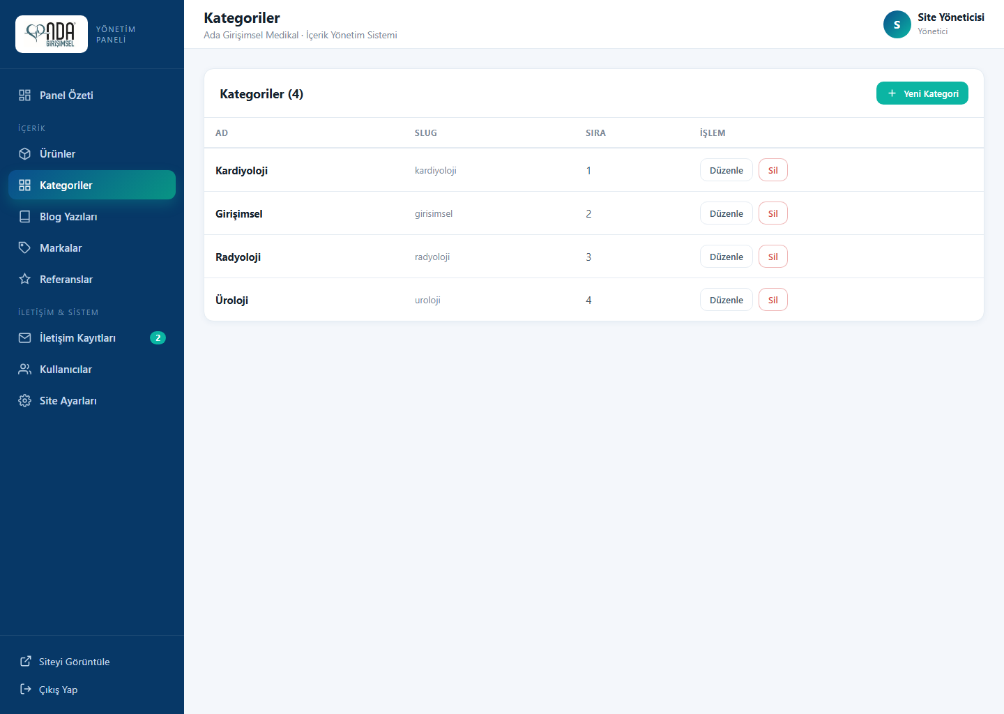Click the İŞLEM column header
Image resolution: width=1004 pixels, height=714 pixels.
713,133
